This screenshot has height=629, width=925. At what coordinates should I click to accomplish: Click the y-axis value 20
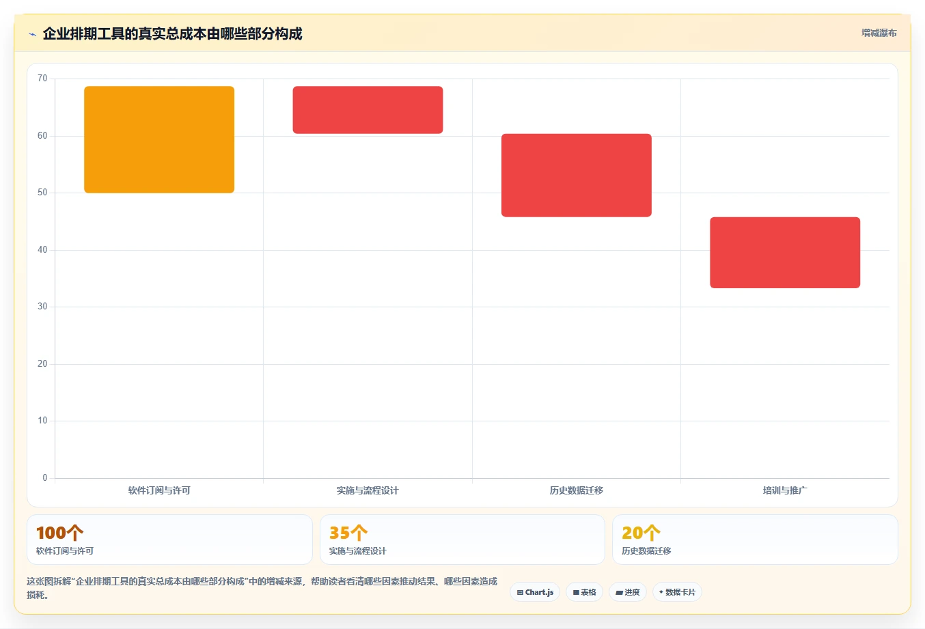tap(42, 364)
